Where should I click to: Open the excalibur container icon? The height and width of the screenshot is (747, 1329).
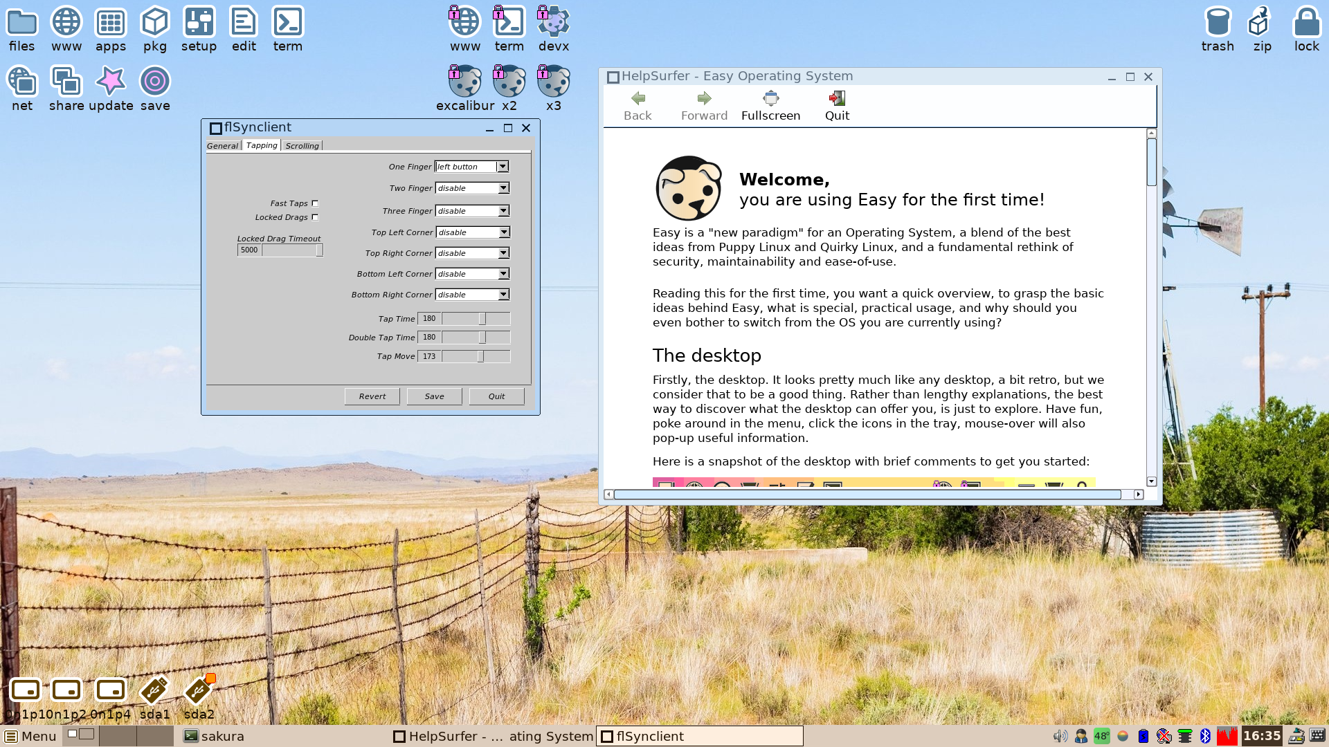pyautogui.click(x=465, y=89)
